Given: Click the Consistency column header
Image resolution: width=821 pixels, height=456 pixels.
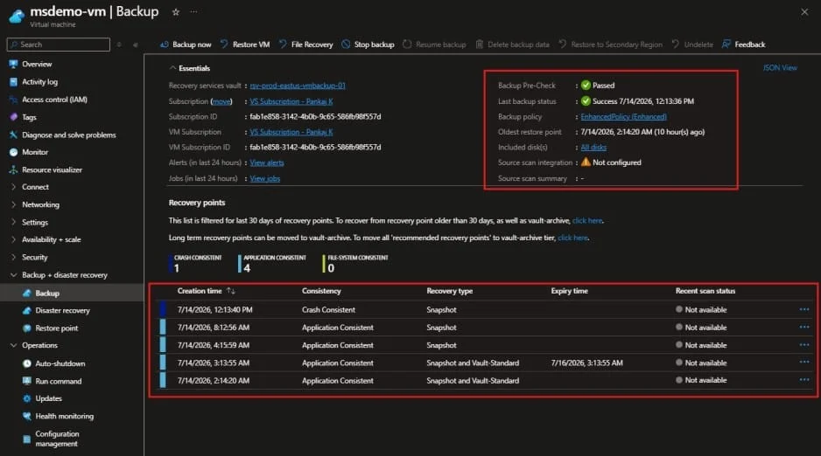Looking at the screenshot, I should 321,291.
